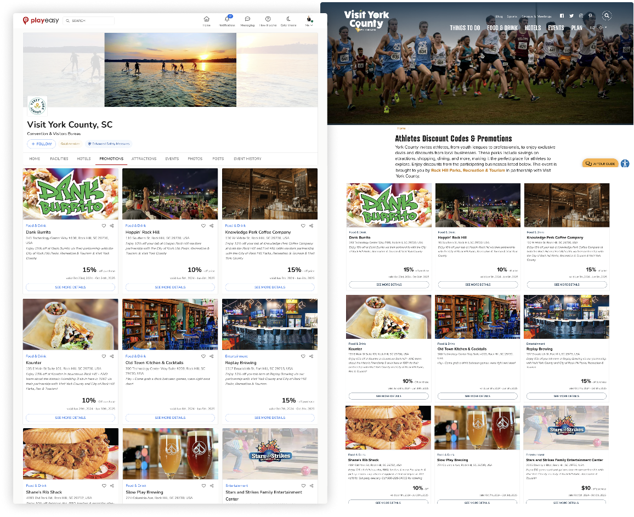
Task: Click the Home icon in Playeasy navigation
Action: (x=207, y=19)
